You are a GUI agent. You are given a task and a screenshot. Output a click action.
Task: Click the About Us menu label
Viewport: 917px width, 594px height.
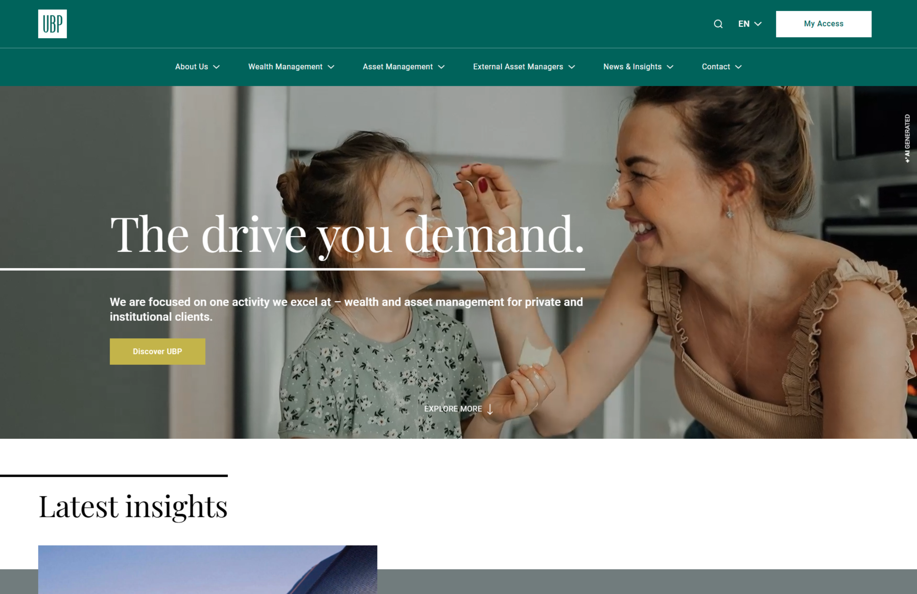pyautogui.click(x=192, y=67)
